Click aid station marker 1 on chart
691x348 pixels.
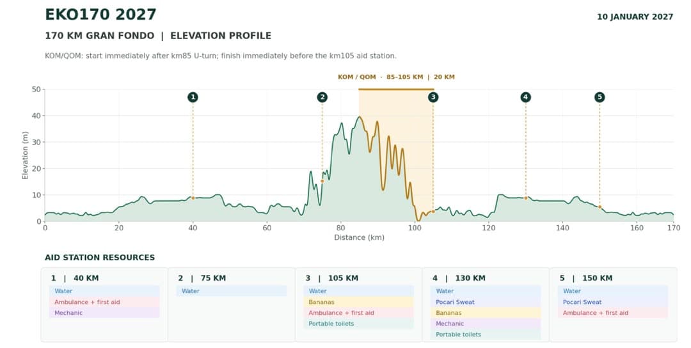(x=193, y=97)
